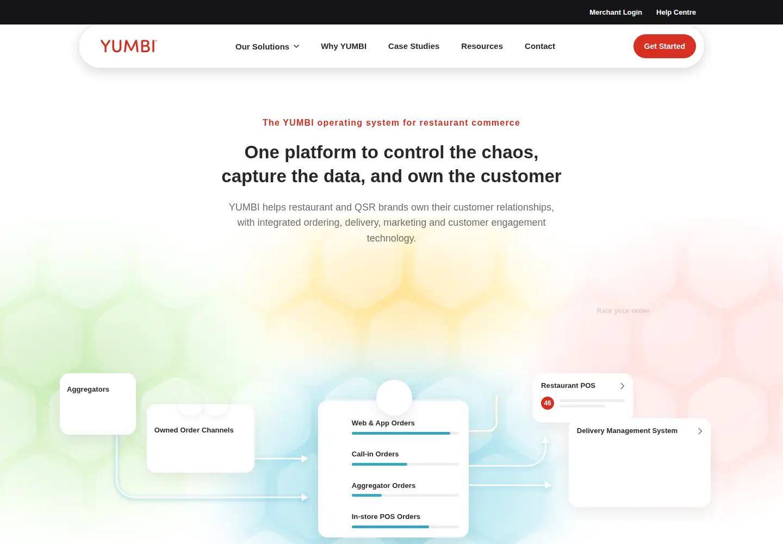Click the Call-in Orders progress bar
This screenshot has height=544, width=783.
click(405, 464)
